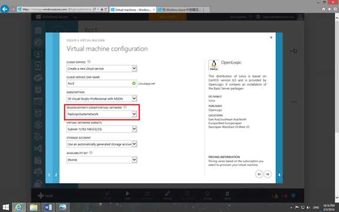
Task: Click the help icon beside Availability Set label
Action: pyautogui.click(x=91, y=153)
